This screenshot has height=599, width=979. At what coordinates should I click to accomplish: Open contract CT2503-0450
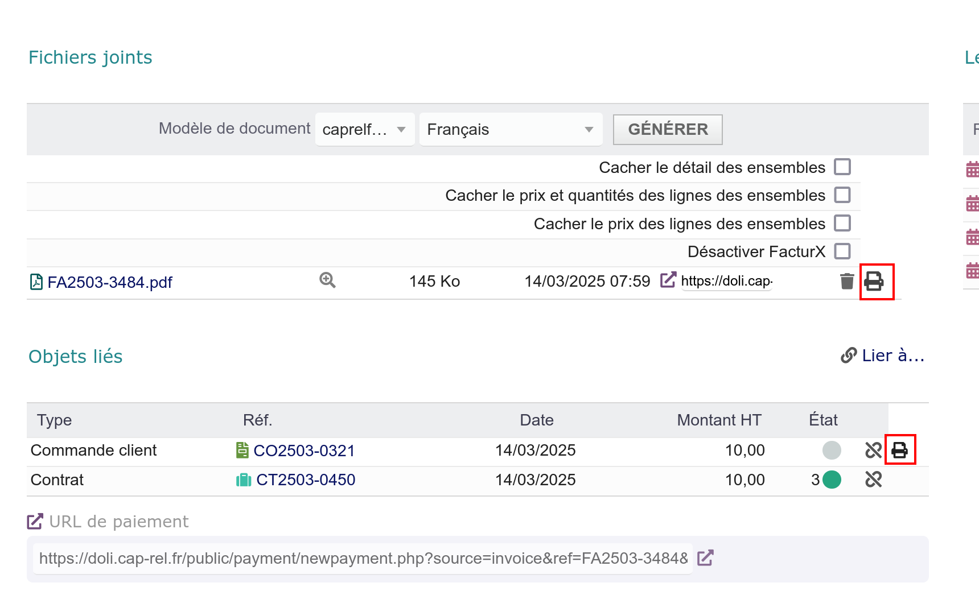point(306,480)
